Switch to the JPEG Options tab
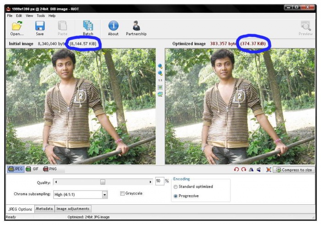 [x=20, y=209]
